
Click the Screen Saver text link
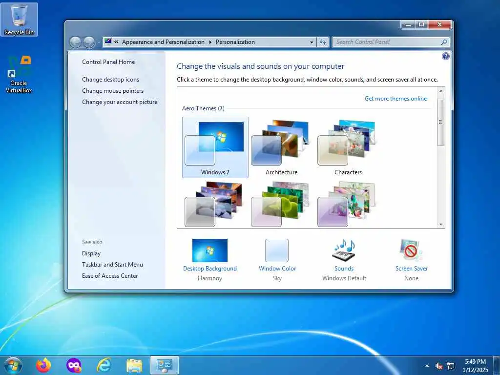pyautogui.click(x=411, y=269)
